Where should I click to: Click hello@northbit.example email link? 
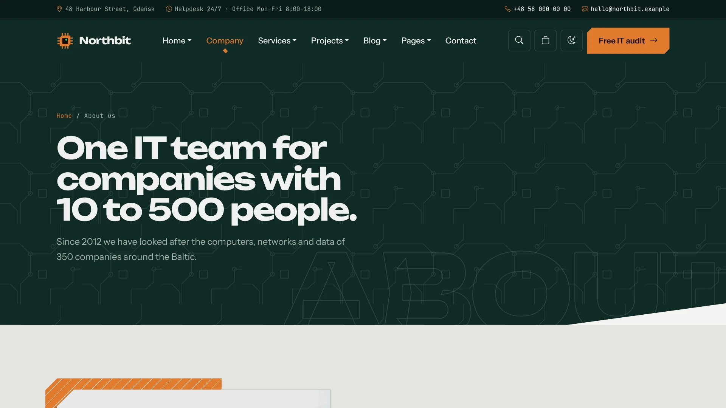pyautogui.click(x=630, y=9)
